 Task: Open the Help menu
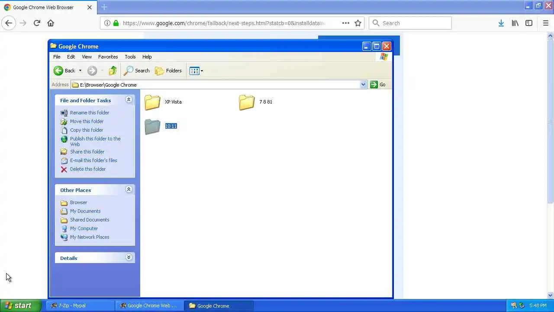(147, 57)
